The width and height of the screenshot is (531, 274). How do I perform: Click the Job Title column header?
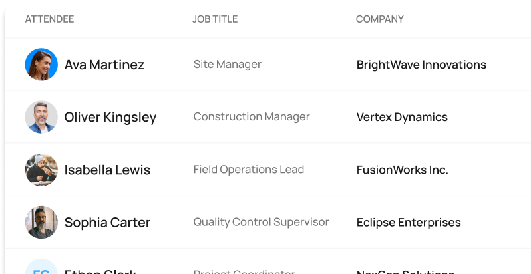pos(215,19)
